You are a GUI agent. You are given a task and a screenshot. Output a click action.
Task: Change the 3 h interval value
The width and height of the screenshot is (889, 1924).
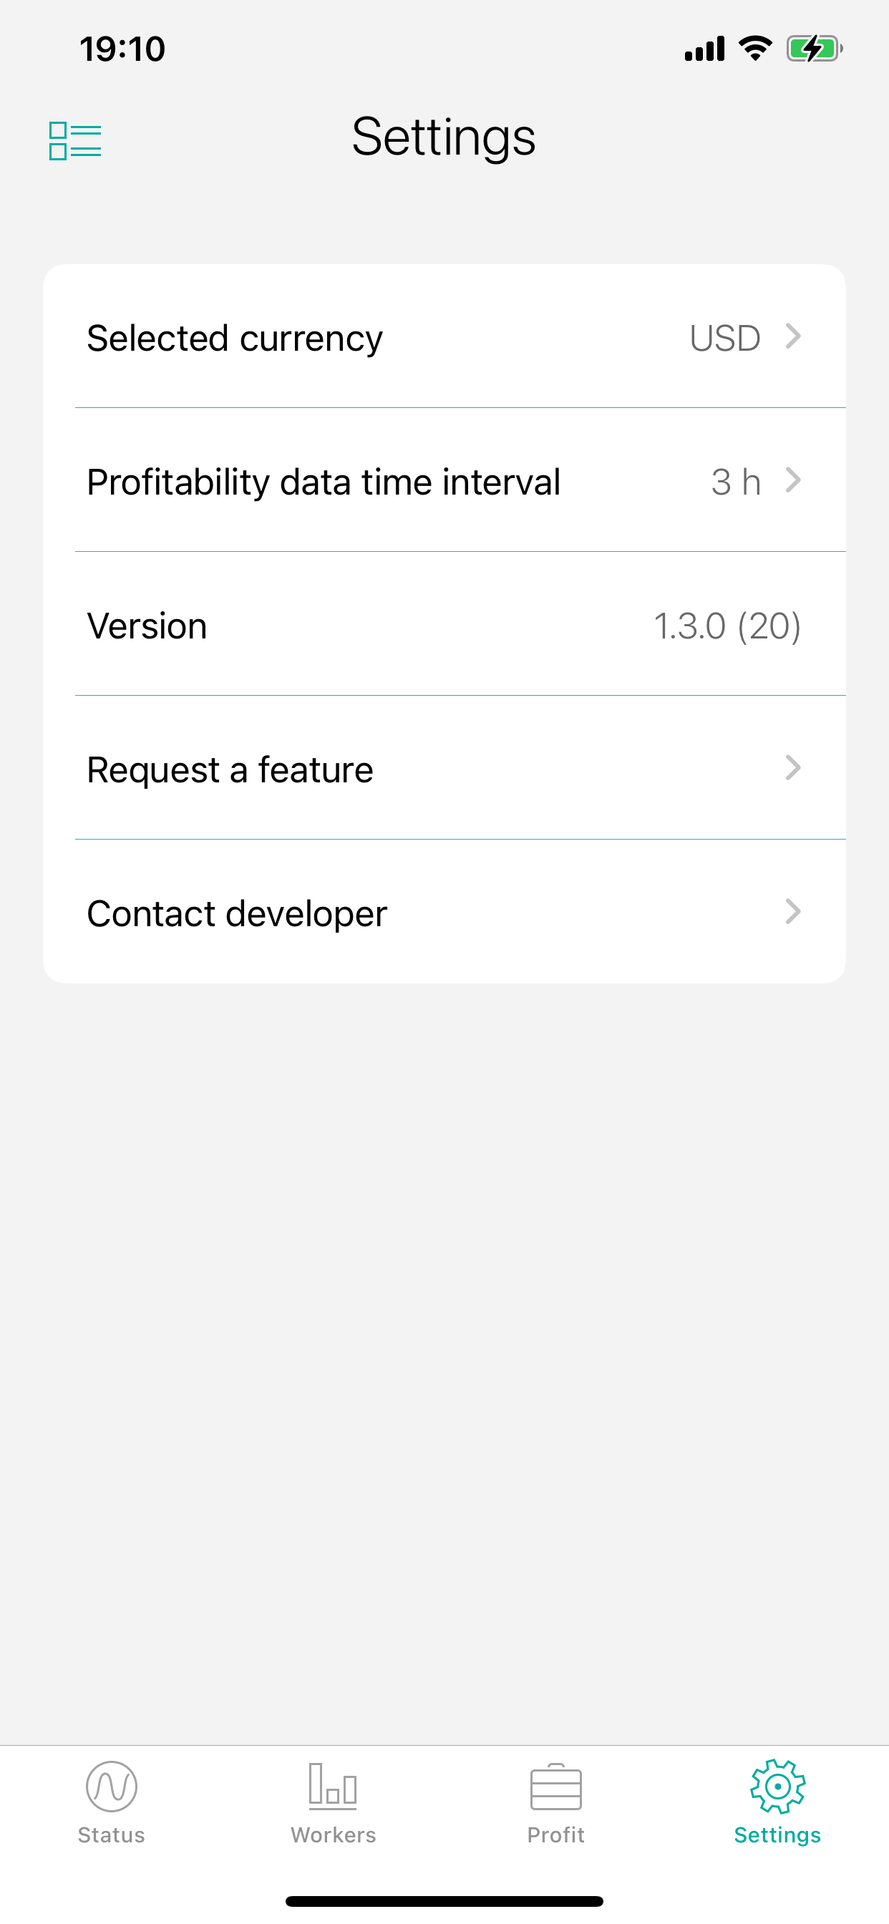[736, 482]
